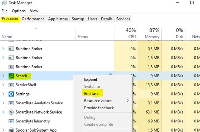Expand the SmartByte Network Service group
The image size is (200, 132).
click(x=3, y=112)
